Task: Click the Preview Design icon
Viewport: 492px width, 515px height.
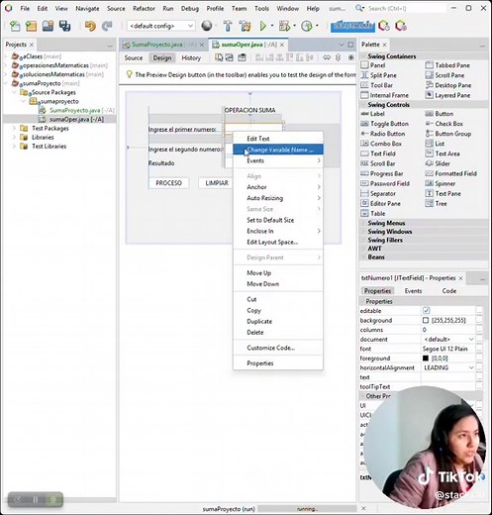Action: pyautogui.click(x=242, y=57)
